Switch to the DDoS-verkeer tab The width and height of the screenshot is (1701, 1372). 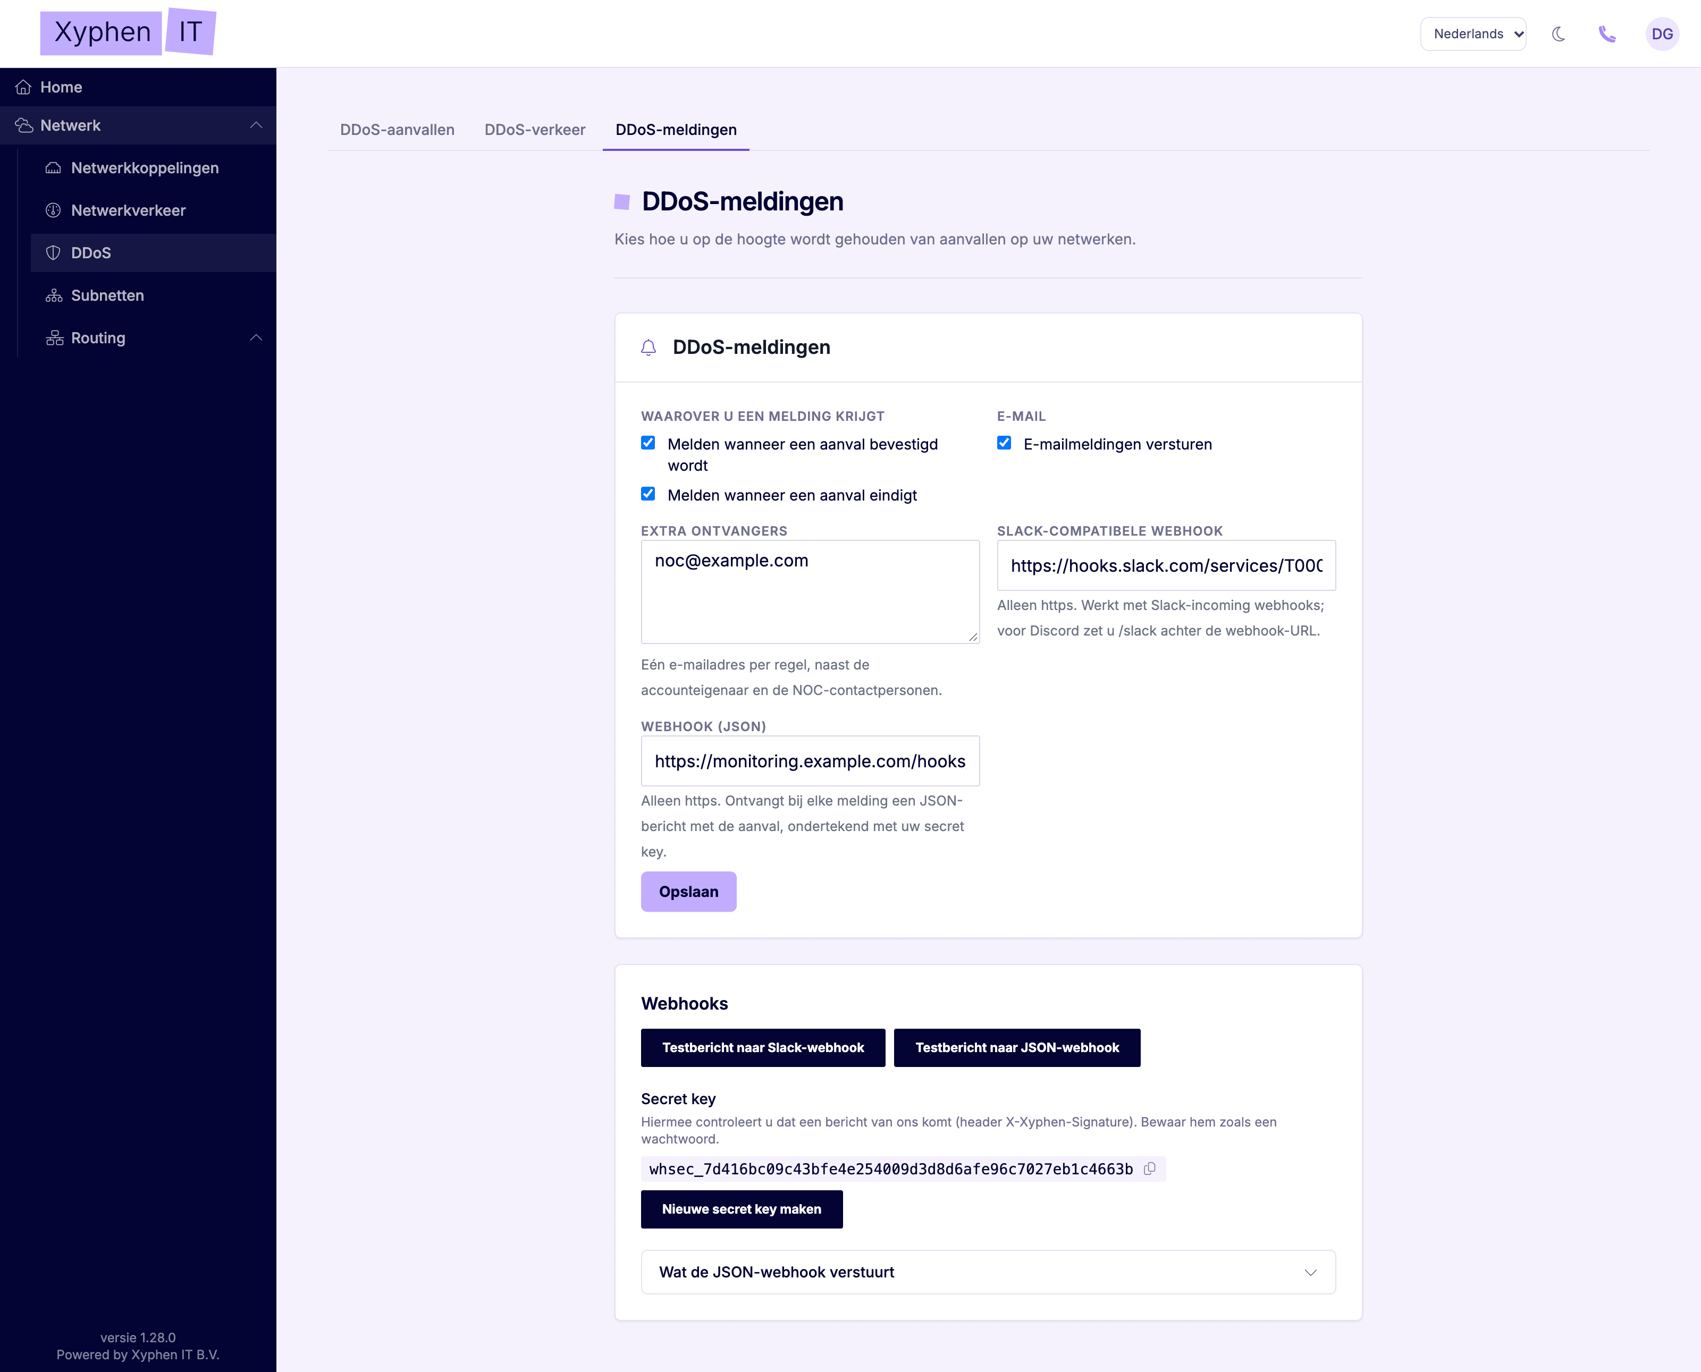click(x=534, y=130)
